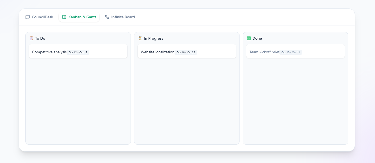Click the Done green checkmark icon
Screen dimensions: 375x163
(x=249, y=38)
